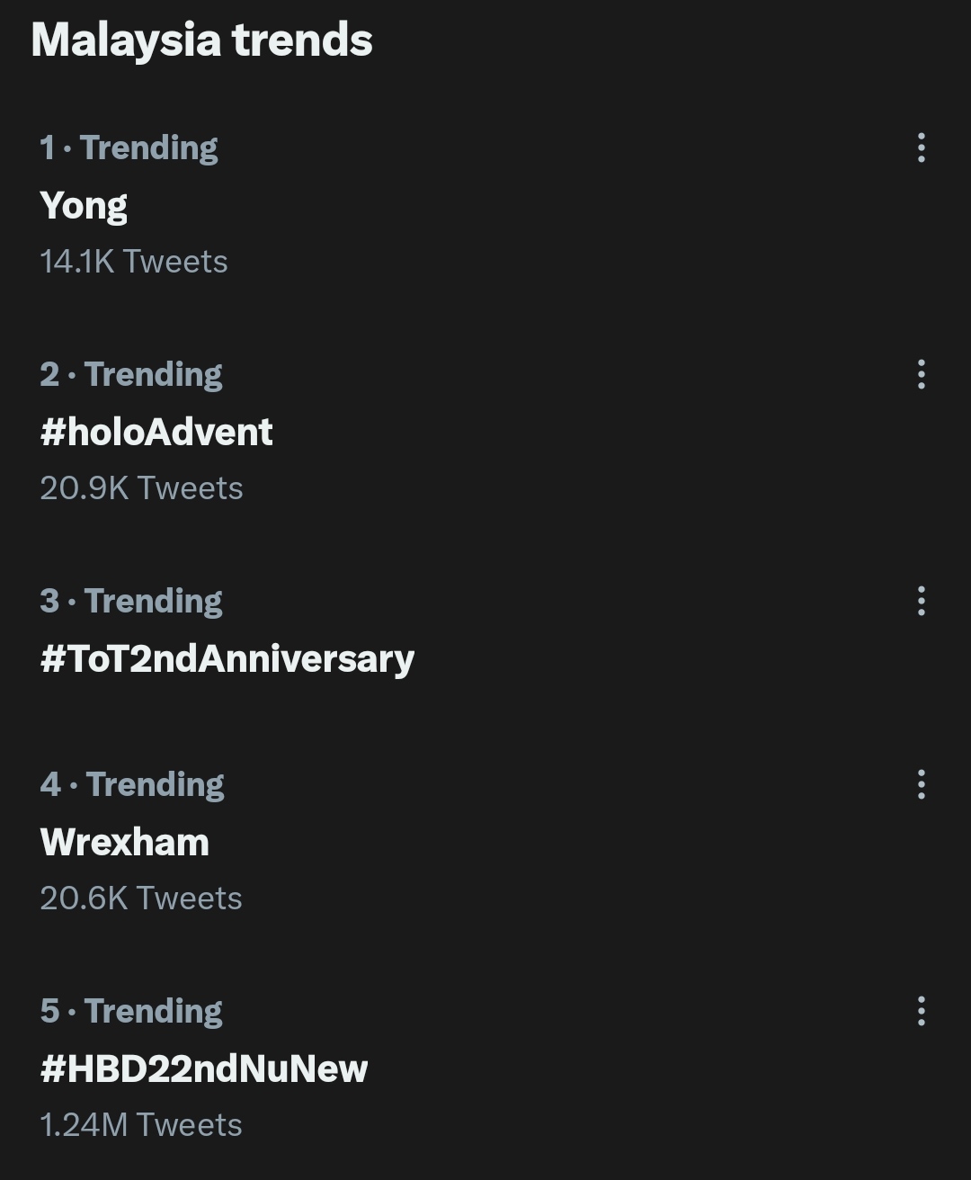The image size is (971, 1180).
Task: Click the 1.24M Tweets count
Action: pyautogui.click(x=141, y=1125)
